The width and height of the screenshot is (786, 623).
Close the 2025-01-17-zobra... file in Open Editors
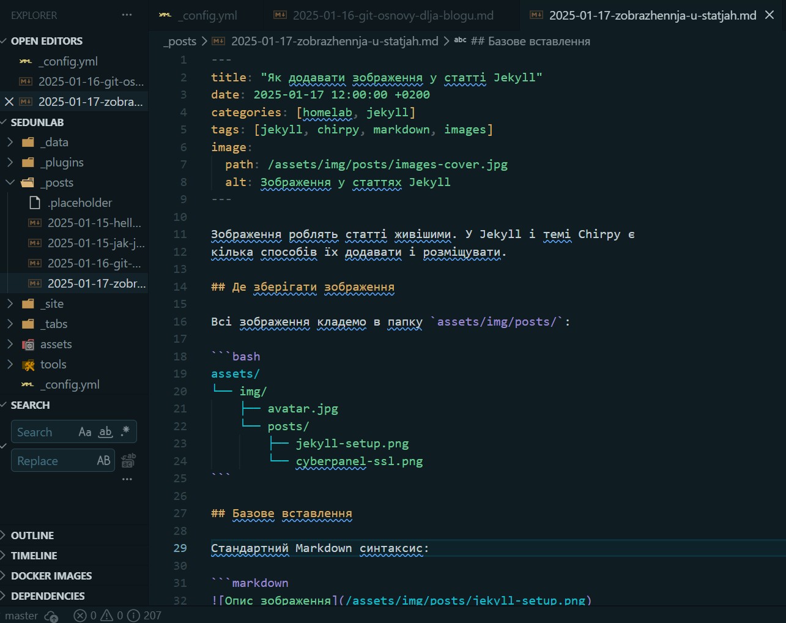click(9, 102)
